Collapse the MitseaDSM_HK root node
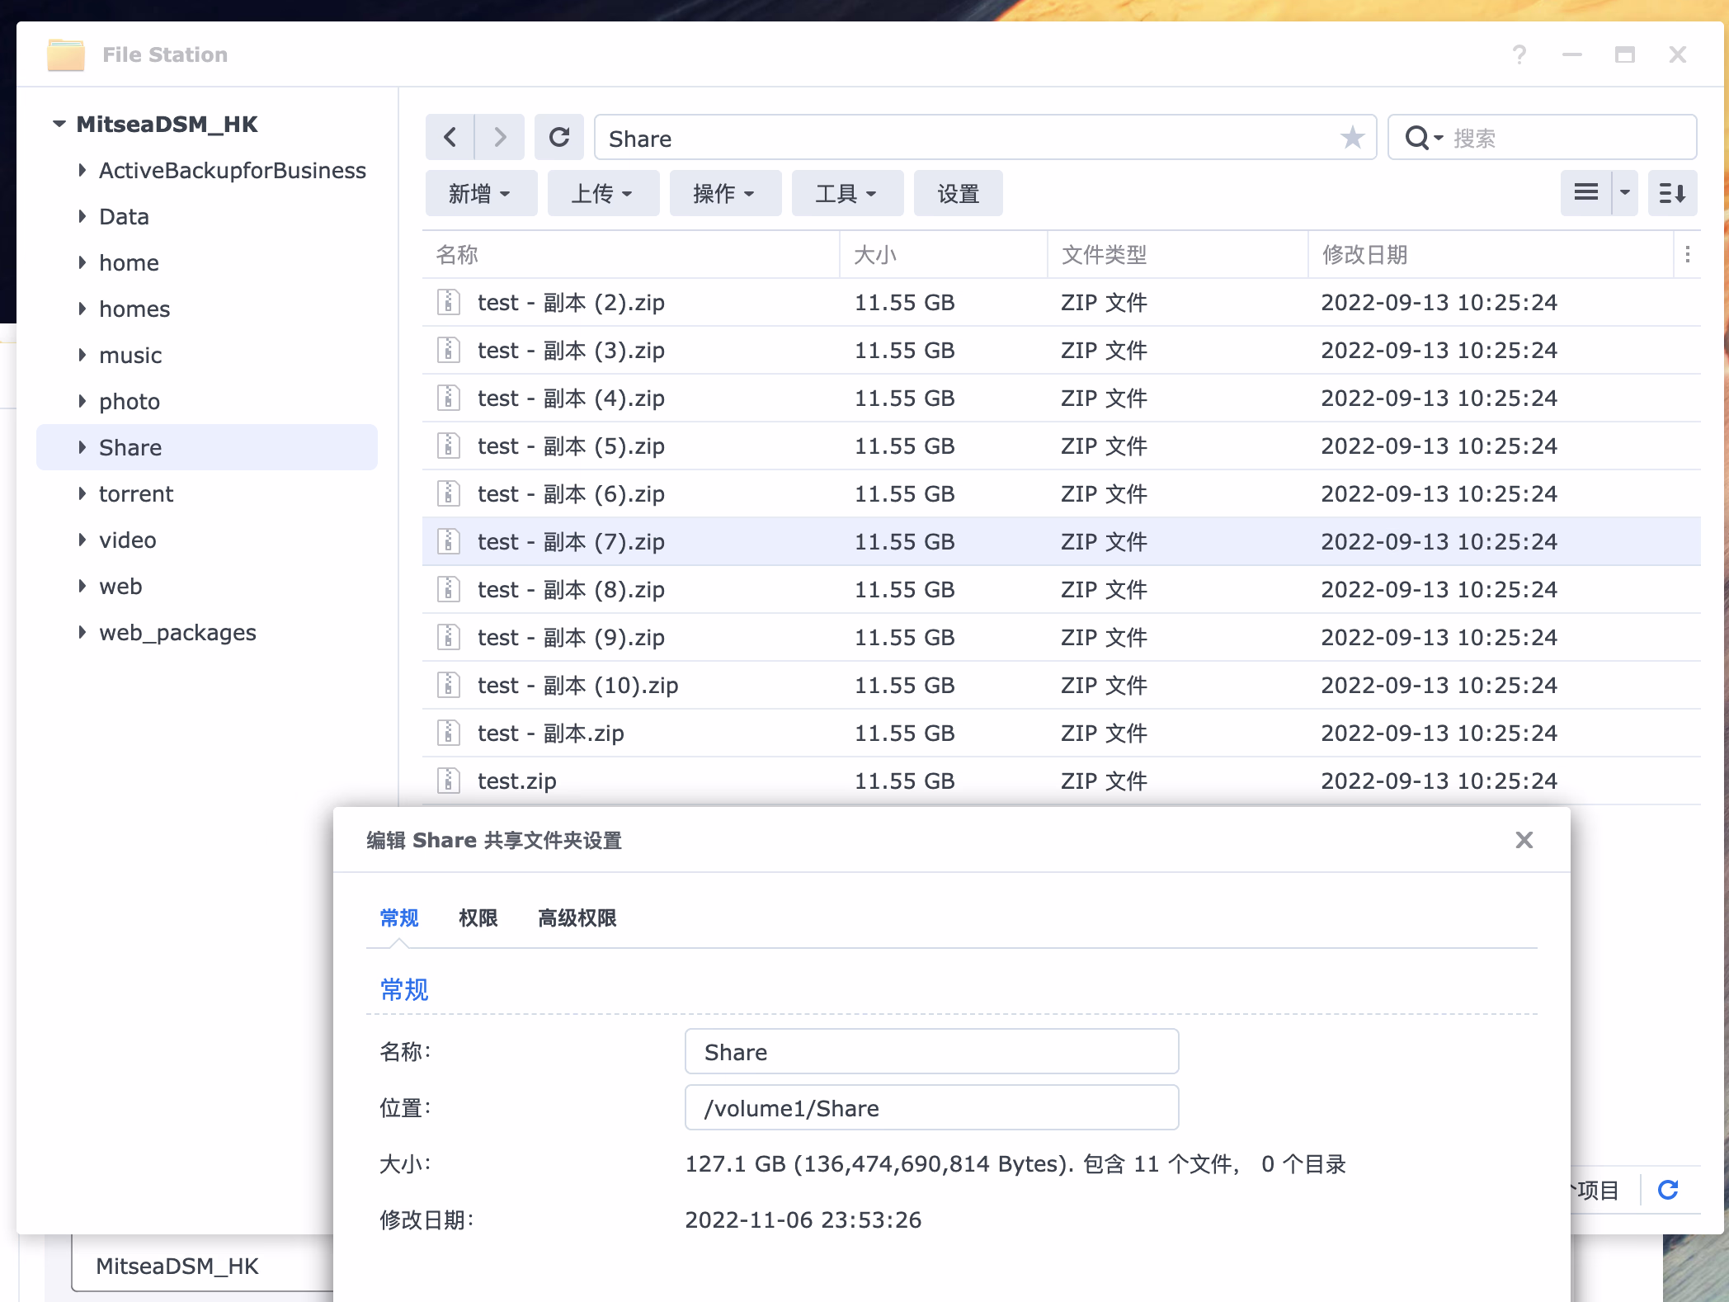This screenshot has width=1729, height=1302. tap(59, 124)
